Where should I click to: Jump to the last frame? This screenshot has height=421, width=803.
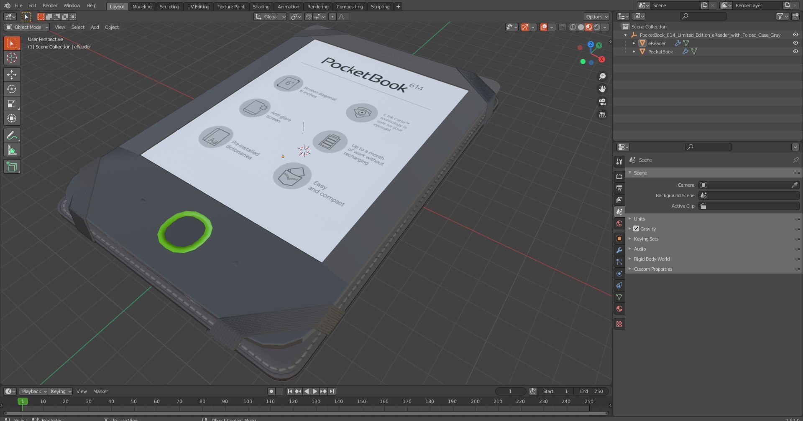point(332,391)
